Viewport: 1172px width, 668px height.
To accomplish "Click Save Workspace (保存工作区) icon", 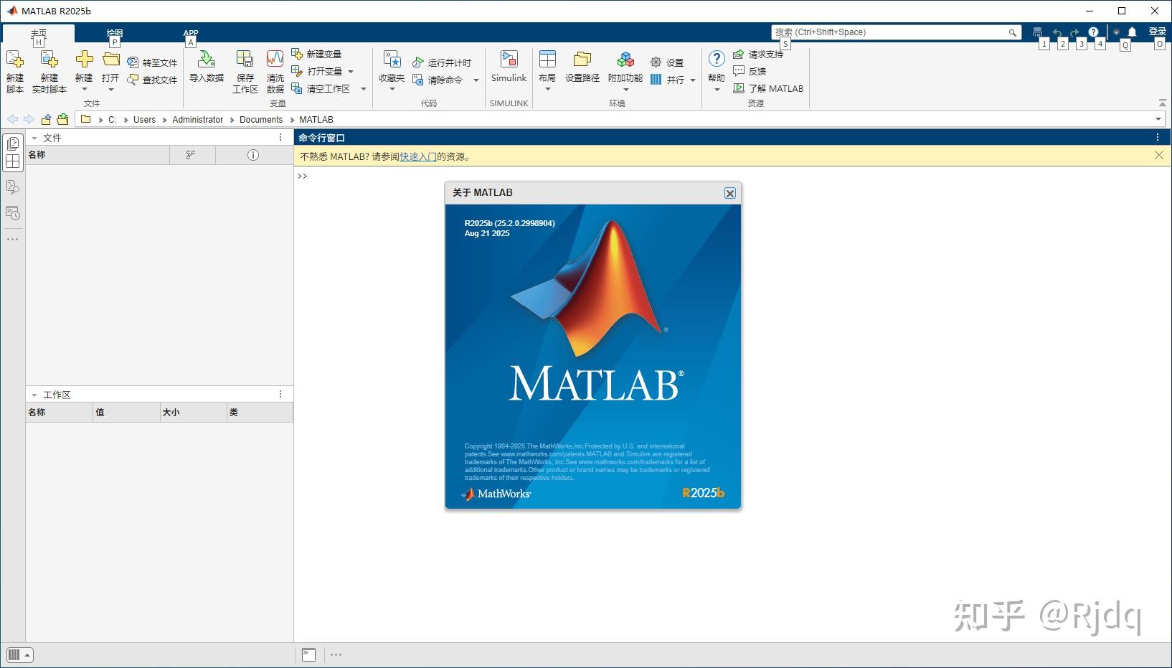I will [x=245, y=60].
